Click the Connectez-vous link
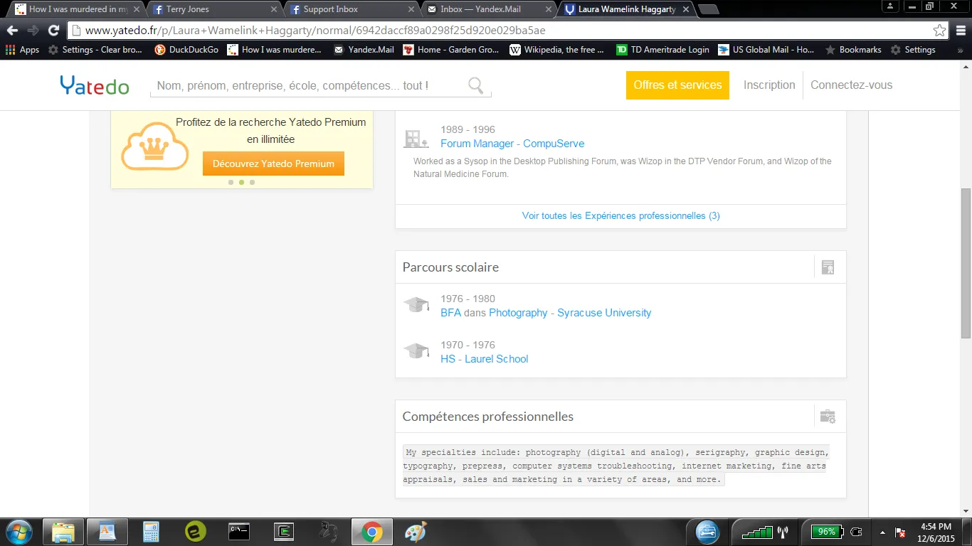 click(x=851, y=85)
